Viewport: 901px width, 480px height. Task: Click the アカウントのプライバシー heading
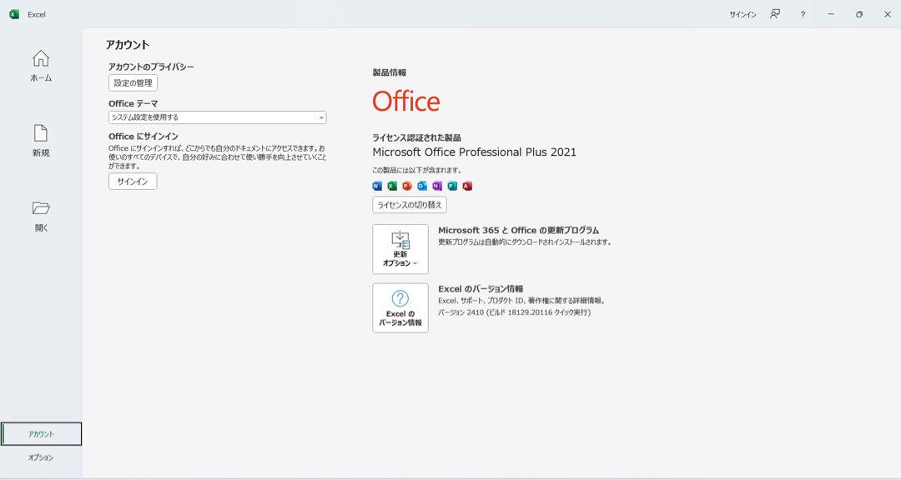(x=151, y=67)
